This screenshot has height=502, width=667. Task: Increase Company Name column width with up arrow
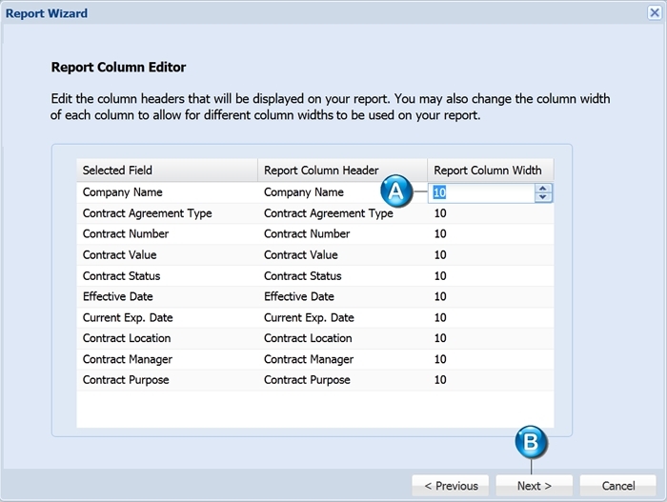pos(543,188)
